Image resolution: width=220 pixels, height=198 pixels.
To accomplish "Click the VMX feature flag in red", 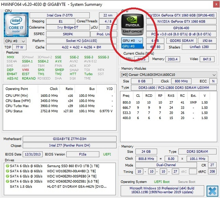I will pos(25,70).
